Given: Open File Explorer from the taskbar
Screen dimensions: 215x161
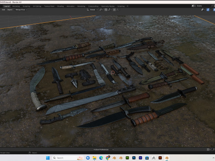Looking at the screenshot, I should [x=95, y=158].
